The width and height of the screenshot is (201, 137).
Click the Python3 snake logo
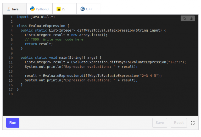click(32, 9)
